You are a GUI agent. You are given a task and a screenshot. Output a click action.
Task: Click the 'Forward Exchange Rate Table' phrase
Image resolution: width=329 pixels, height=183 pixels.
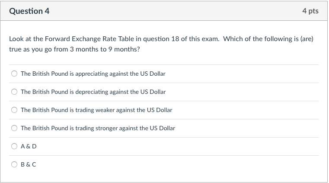coord(83,39)
